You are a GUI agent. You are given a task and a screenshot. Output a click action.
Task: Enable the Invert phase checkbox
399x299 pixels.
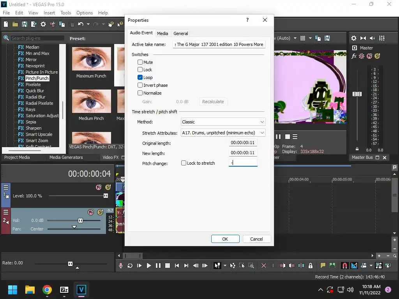(140, 85)
